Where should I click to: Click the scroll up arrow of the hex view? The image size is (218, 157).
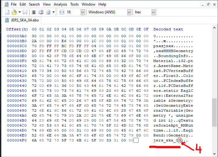click(214, 28)
